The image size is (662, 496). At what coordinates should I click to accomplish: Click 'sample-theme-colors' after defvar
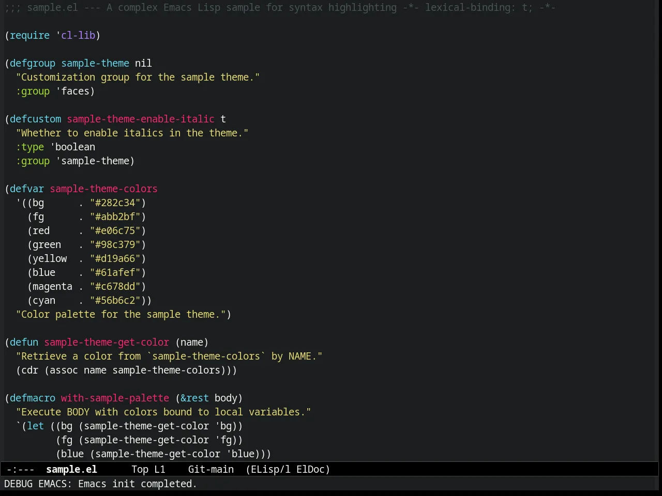103,189
